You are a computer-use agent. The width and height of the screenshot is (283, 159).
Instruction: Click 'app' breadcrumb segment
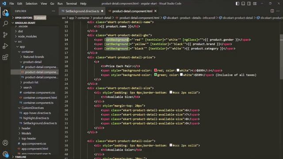coord(72,18)
